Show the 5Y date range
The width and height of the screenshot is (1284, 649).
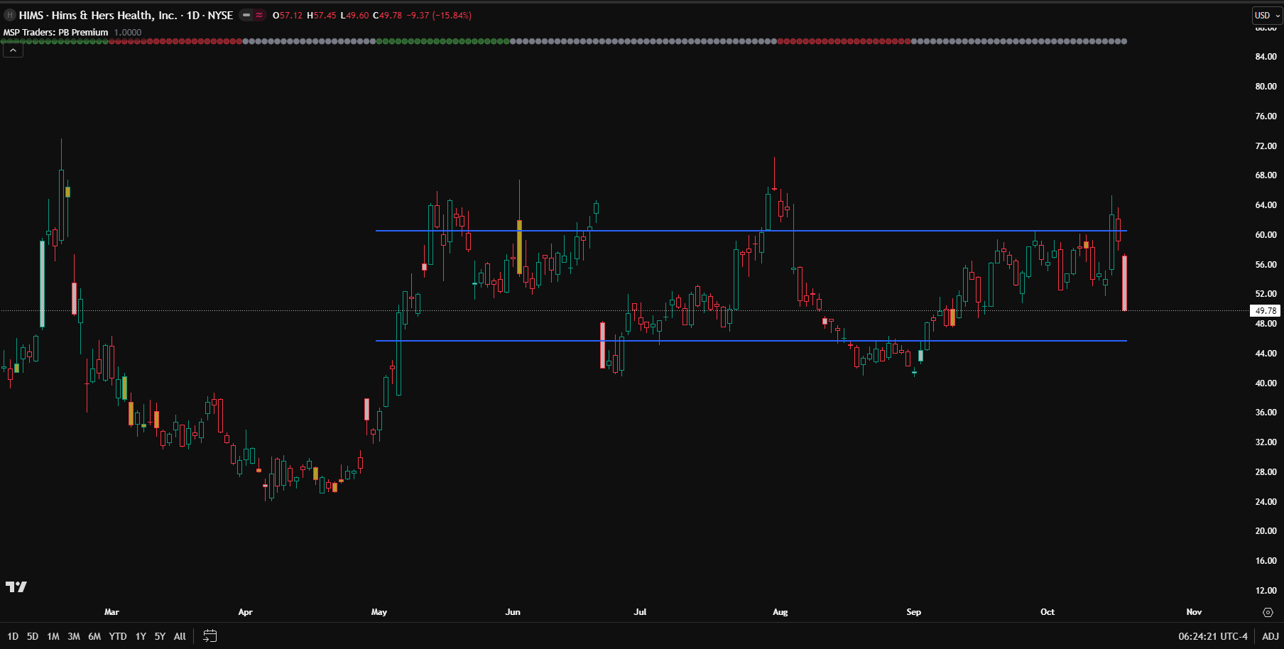160,636
